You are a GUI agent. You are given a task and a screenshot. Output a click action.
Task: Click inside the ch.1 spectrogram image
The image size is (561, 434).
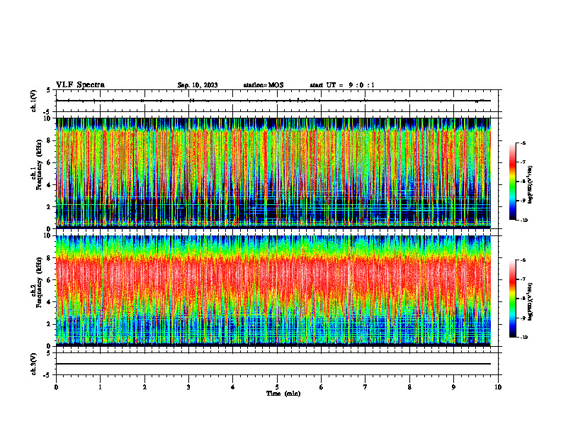(x=273, y=173)
